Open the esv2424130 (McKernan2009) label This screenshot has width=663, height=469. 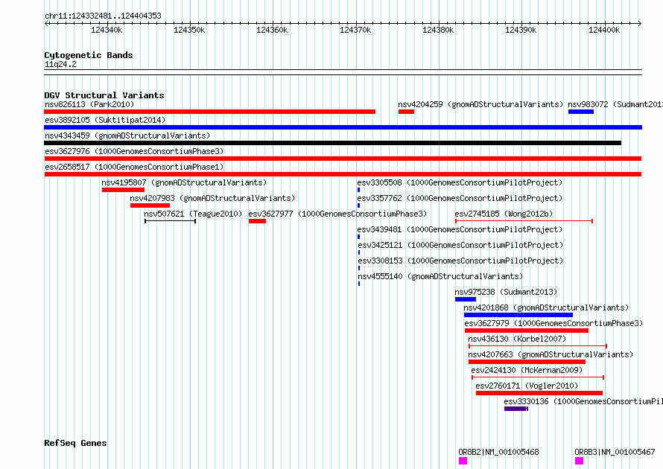(x=527, y=370)
